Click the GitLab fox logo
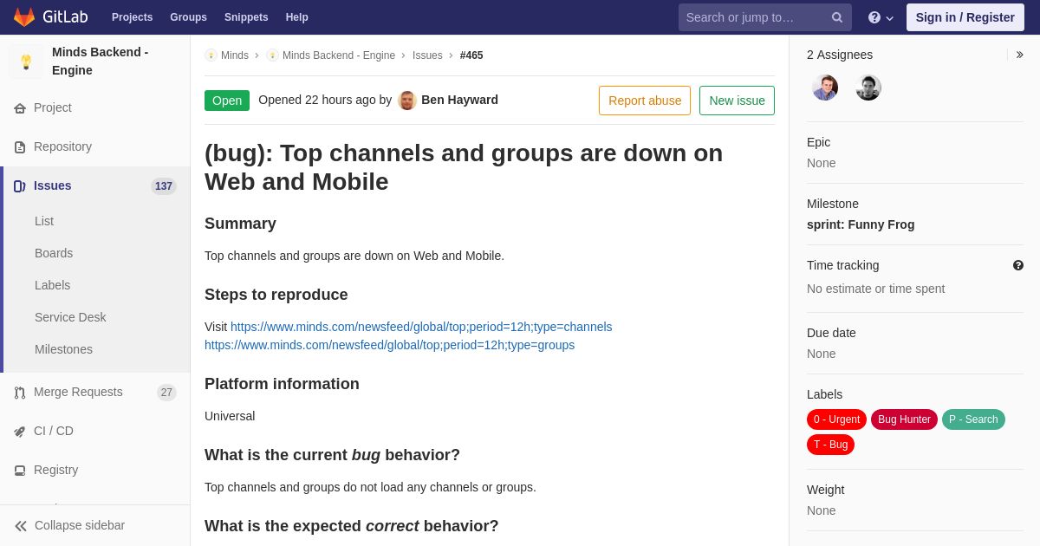Image resolution: width=1040 pixels, height=546 pixels. pos(24,17)
